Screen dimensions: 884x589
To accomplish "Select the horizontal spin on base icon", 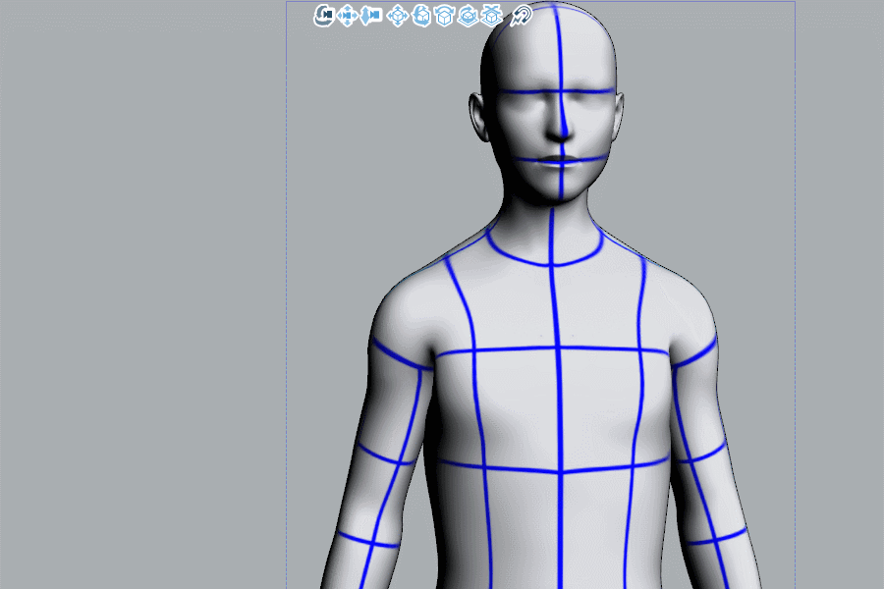I will (468, 16).
